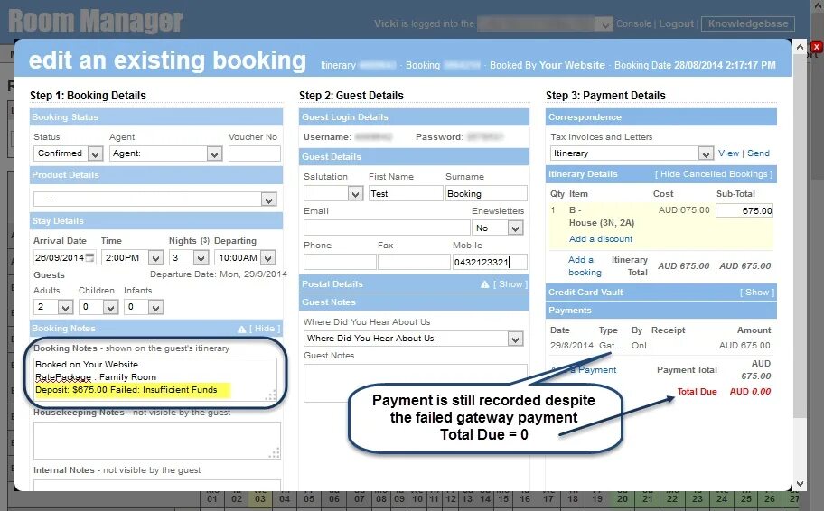Click the Booking Notes text area
The width and height of the screenshot is (824, 511).
pos(155,379)
